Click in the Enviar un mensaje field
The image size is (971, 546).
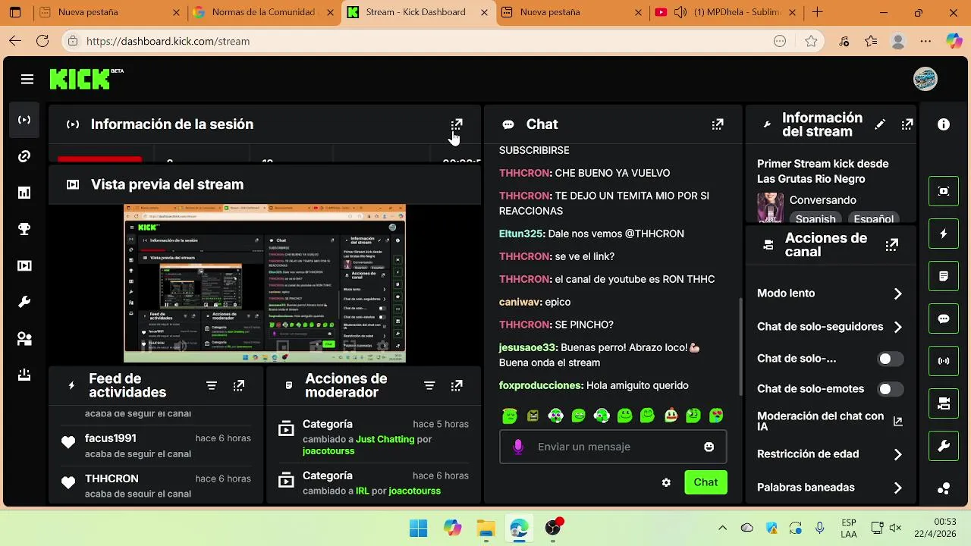613,447
